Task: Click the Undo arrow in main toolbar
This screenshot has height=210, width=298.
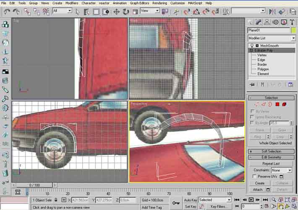Action: pos(7,11)
